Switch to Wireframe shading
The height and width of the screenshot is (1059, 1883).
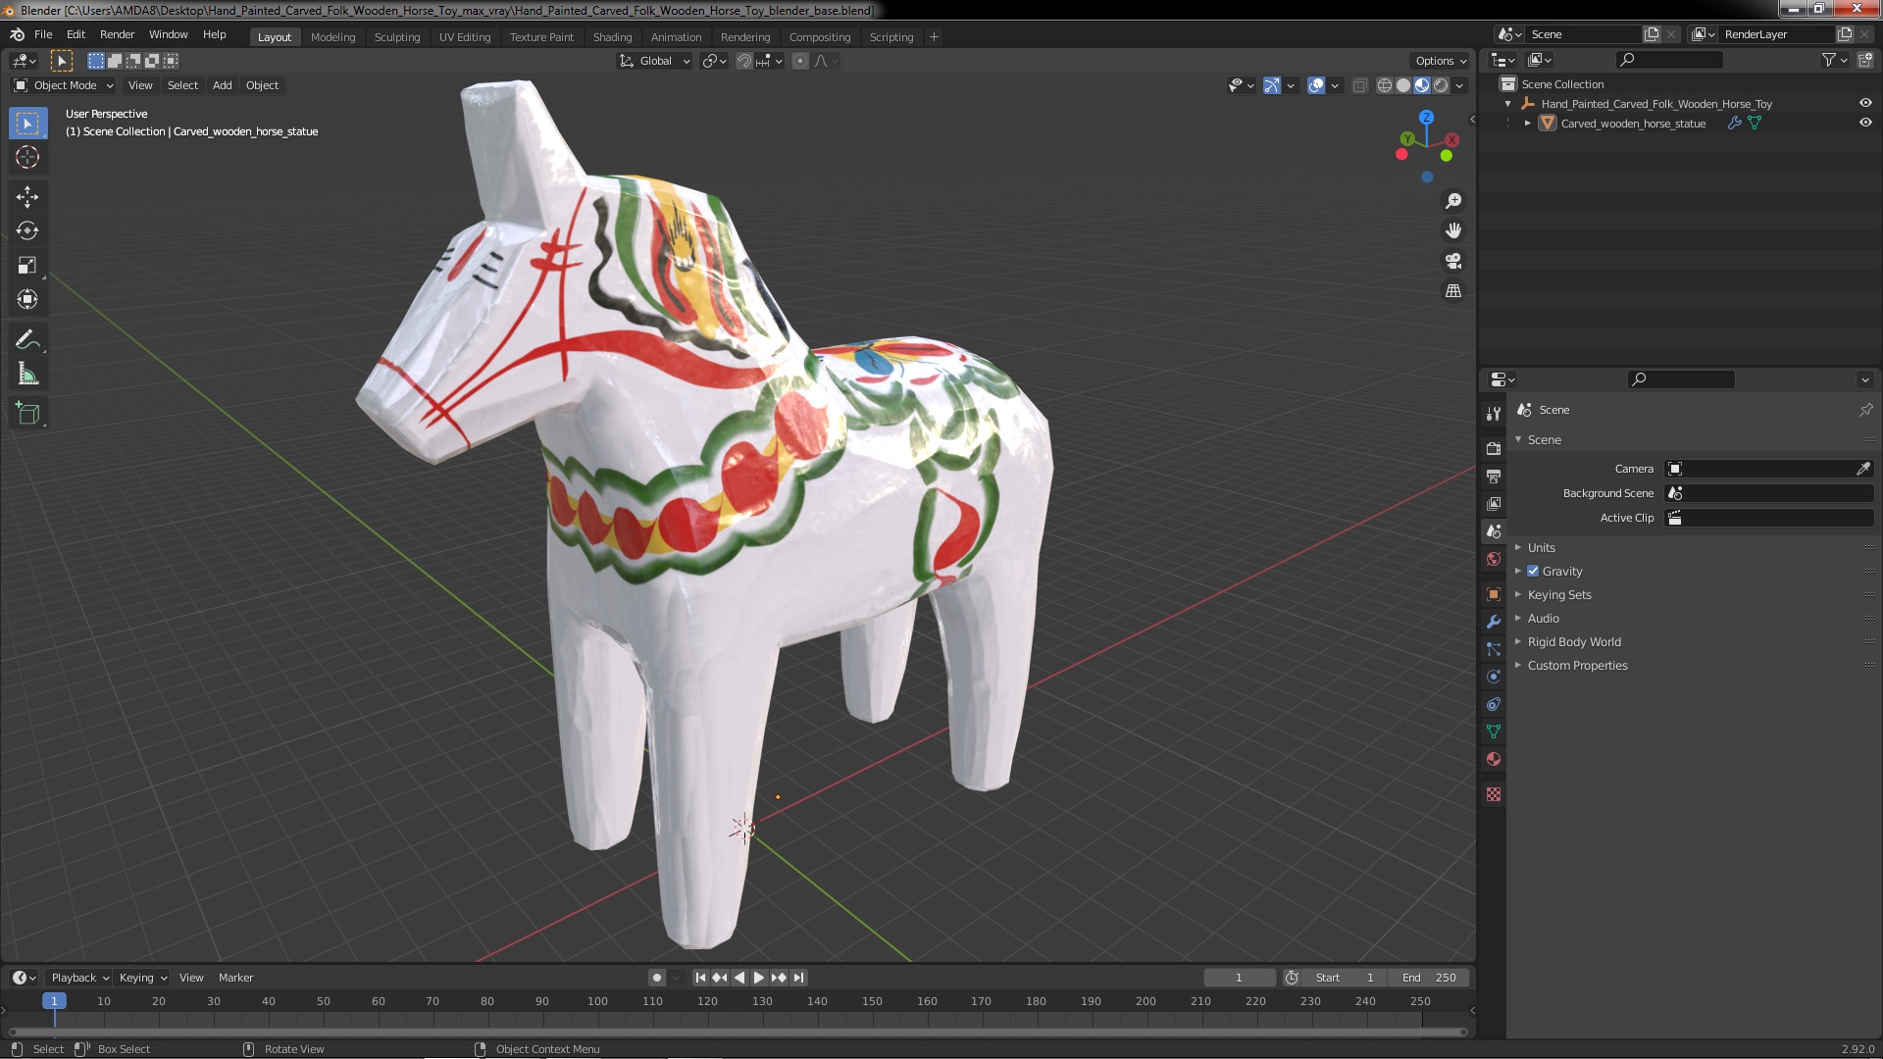(1385, 86)
